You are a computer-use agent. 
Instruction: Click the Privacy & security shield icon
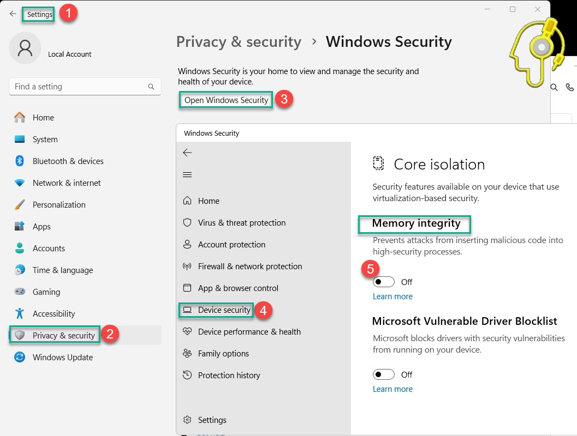point(20,335)
